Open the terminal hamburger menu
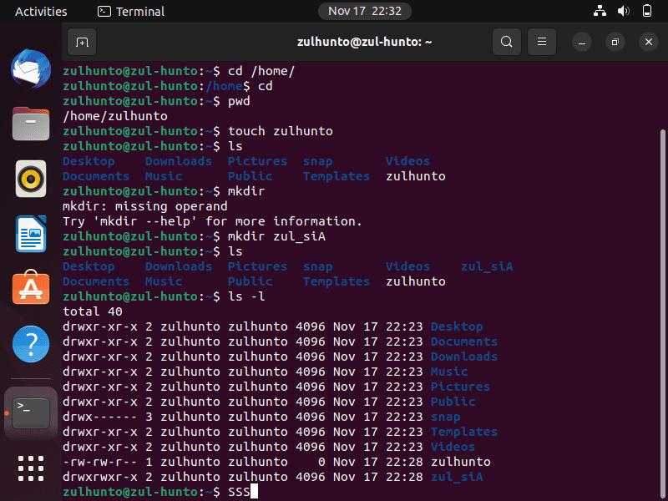 (542, 42)
